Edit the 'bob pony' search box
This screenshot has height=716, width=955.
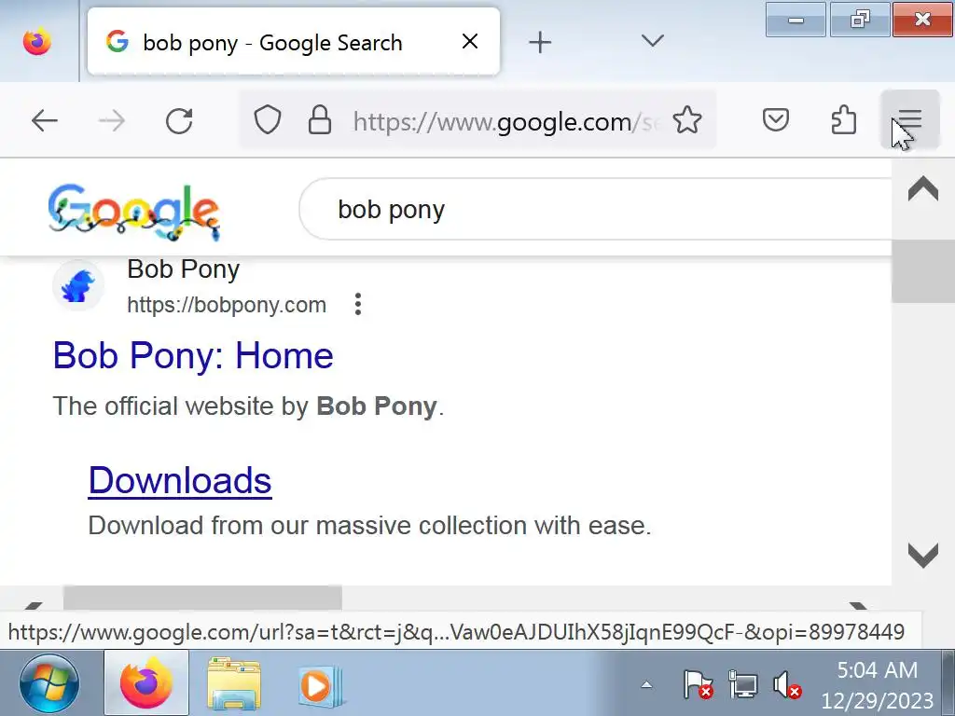(x=595, y=210)
